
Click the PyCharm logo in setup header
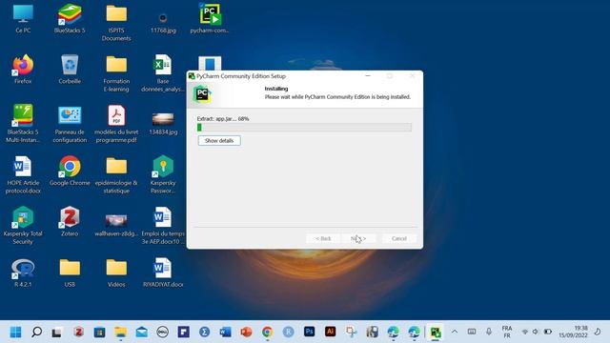tap(202, 94)
